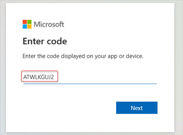Click the Next button

137,108
